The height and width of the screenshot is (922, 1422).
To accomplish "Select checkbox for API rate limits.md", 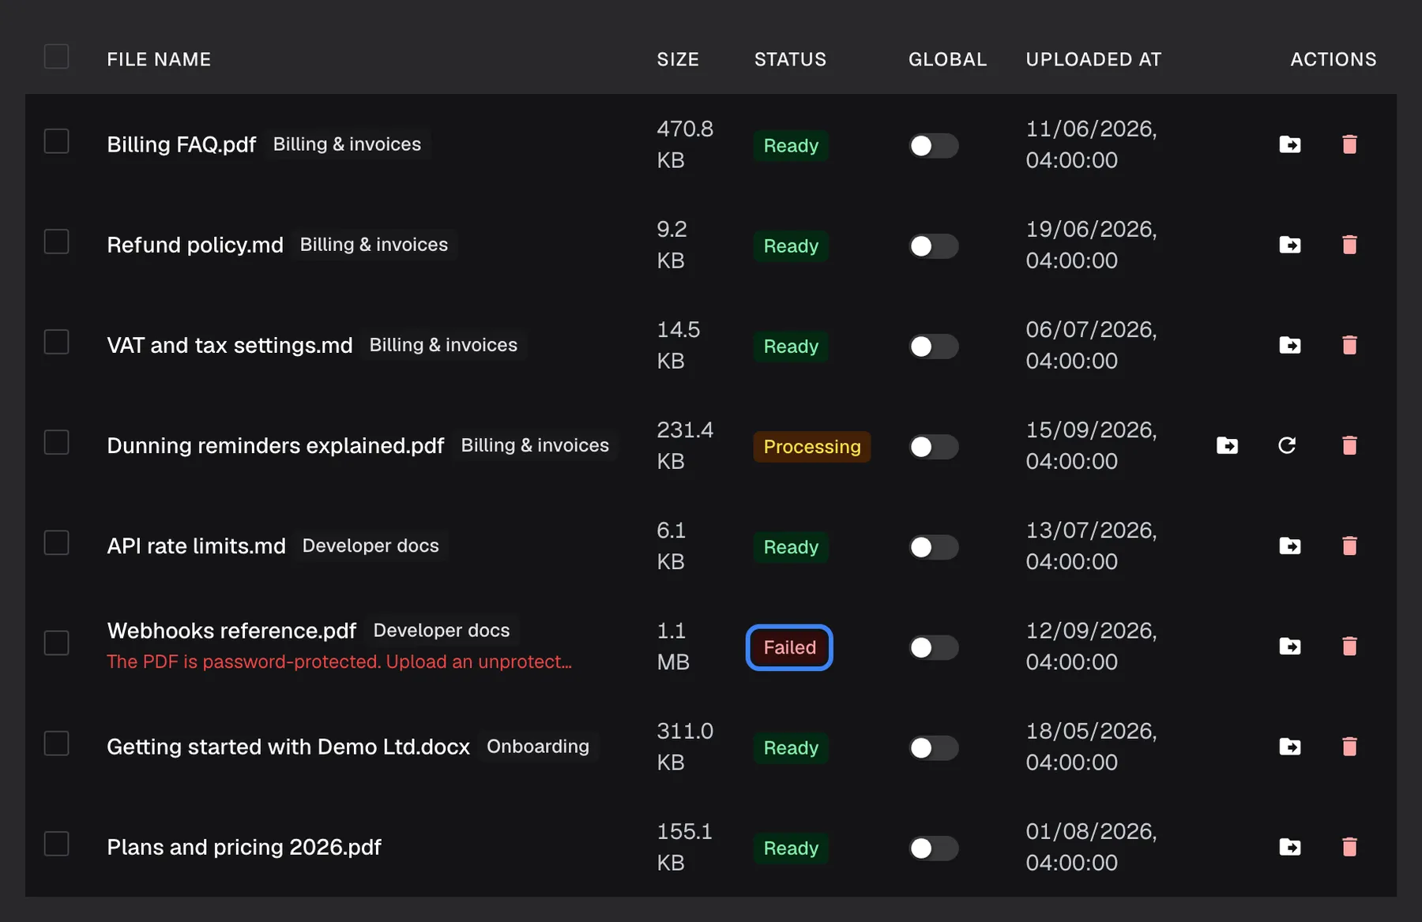I will point(56,543).
